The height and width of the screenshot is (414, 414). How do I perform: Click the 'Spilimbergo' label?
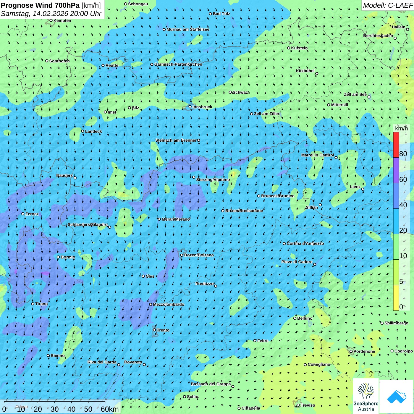tap(397, 323)
